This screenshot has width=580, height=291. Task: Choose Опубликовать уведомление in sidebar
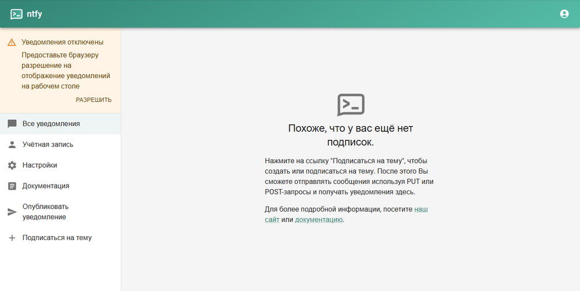(45, 212)
